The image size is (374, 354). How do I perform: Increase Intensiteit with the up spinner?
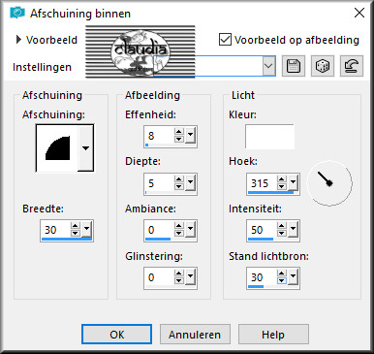[282, 226]
